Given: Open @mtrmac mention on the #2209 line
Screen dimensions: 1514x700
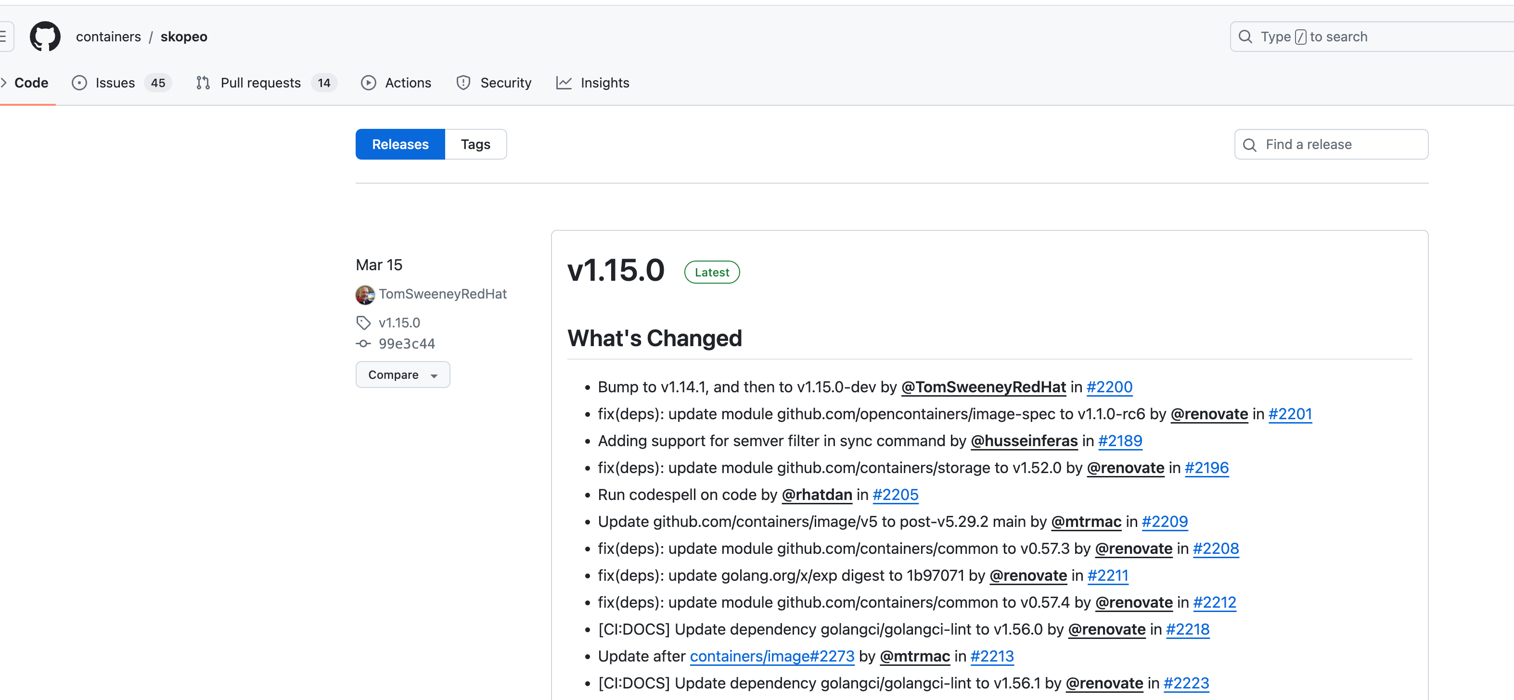Looking at the screenshot, I should coord(1086,522).
